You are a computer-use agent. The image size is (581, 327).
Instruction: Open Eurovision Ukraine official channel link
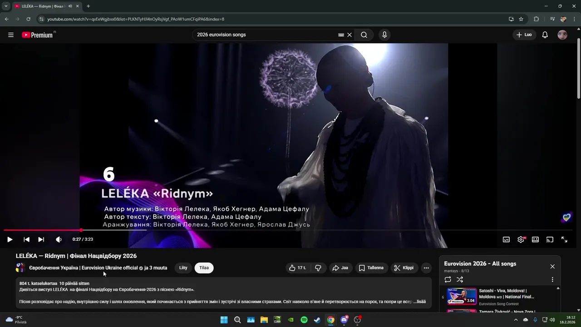83,268
